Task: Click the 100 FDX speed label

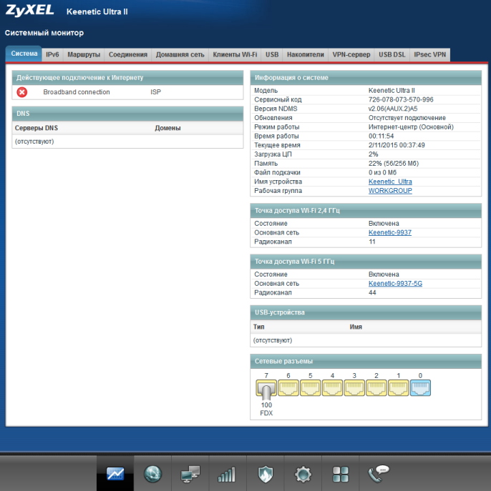Action: (266, 409)
